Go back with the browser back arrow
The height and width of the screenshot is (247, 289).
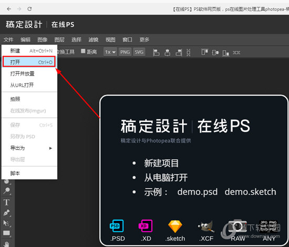click(9, 9)
